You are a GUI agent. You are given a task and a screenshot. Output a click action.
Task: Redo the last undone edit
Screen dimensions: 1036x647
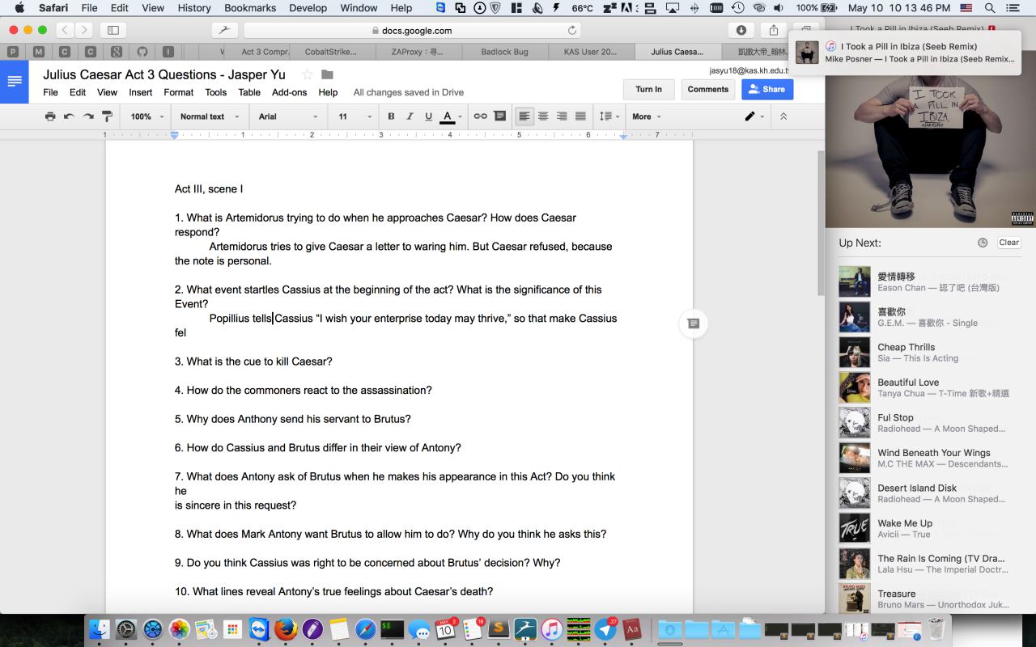pyautogui.click(x=88, y=116)
